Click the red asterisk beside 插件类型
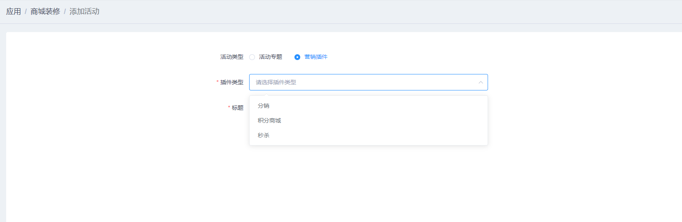The height and width of the screenshot is (222, 682). click(217, 82)
